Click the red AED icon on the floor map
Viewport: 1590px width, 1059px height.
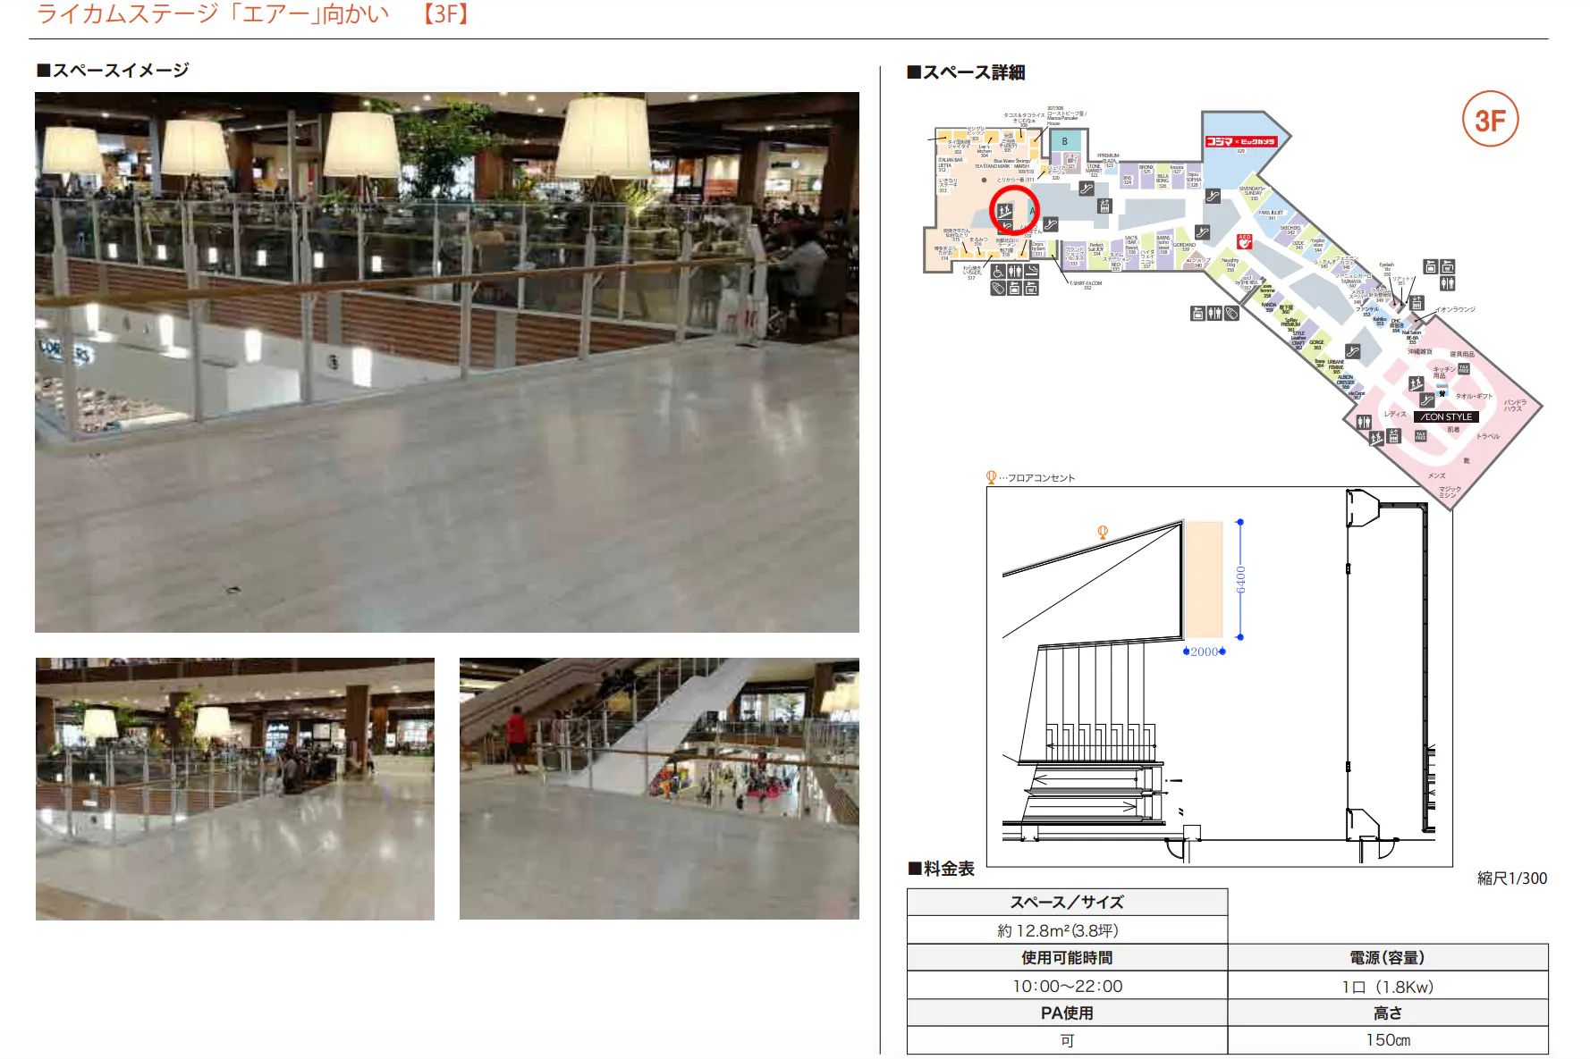(1244, 241)
